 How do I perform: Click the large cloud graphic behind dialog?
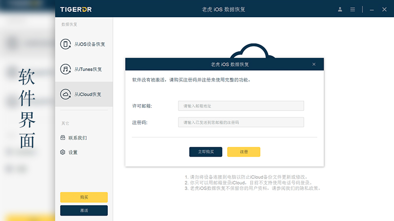tap(251, 51)
